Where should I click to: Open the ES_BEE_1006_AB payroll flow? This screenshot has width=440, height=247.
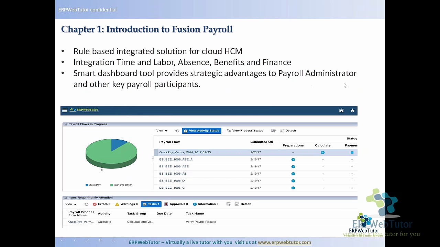(173, 174)
